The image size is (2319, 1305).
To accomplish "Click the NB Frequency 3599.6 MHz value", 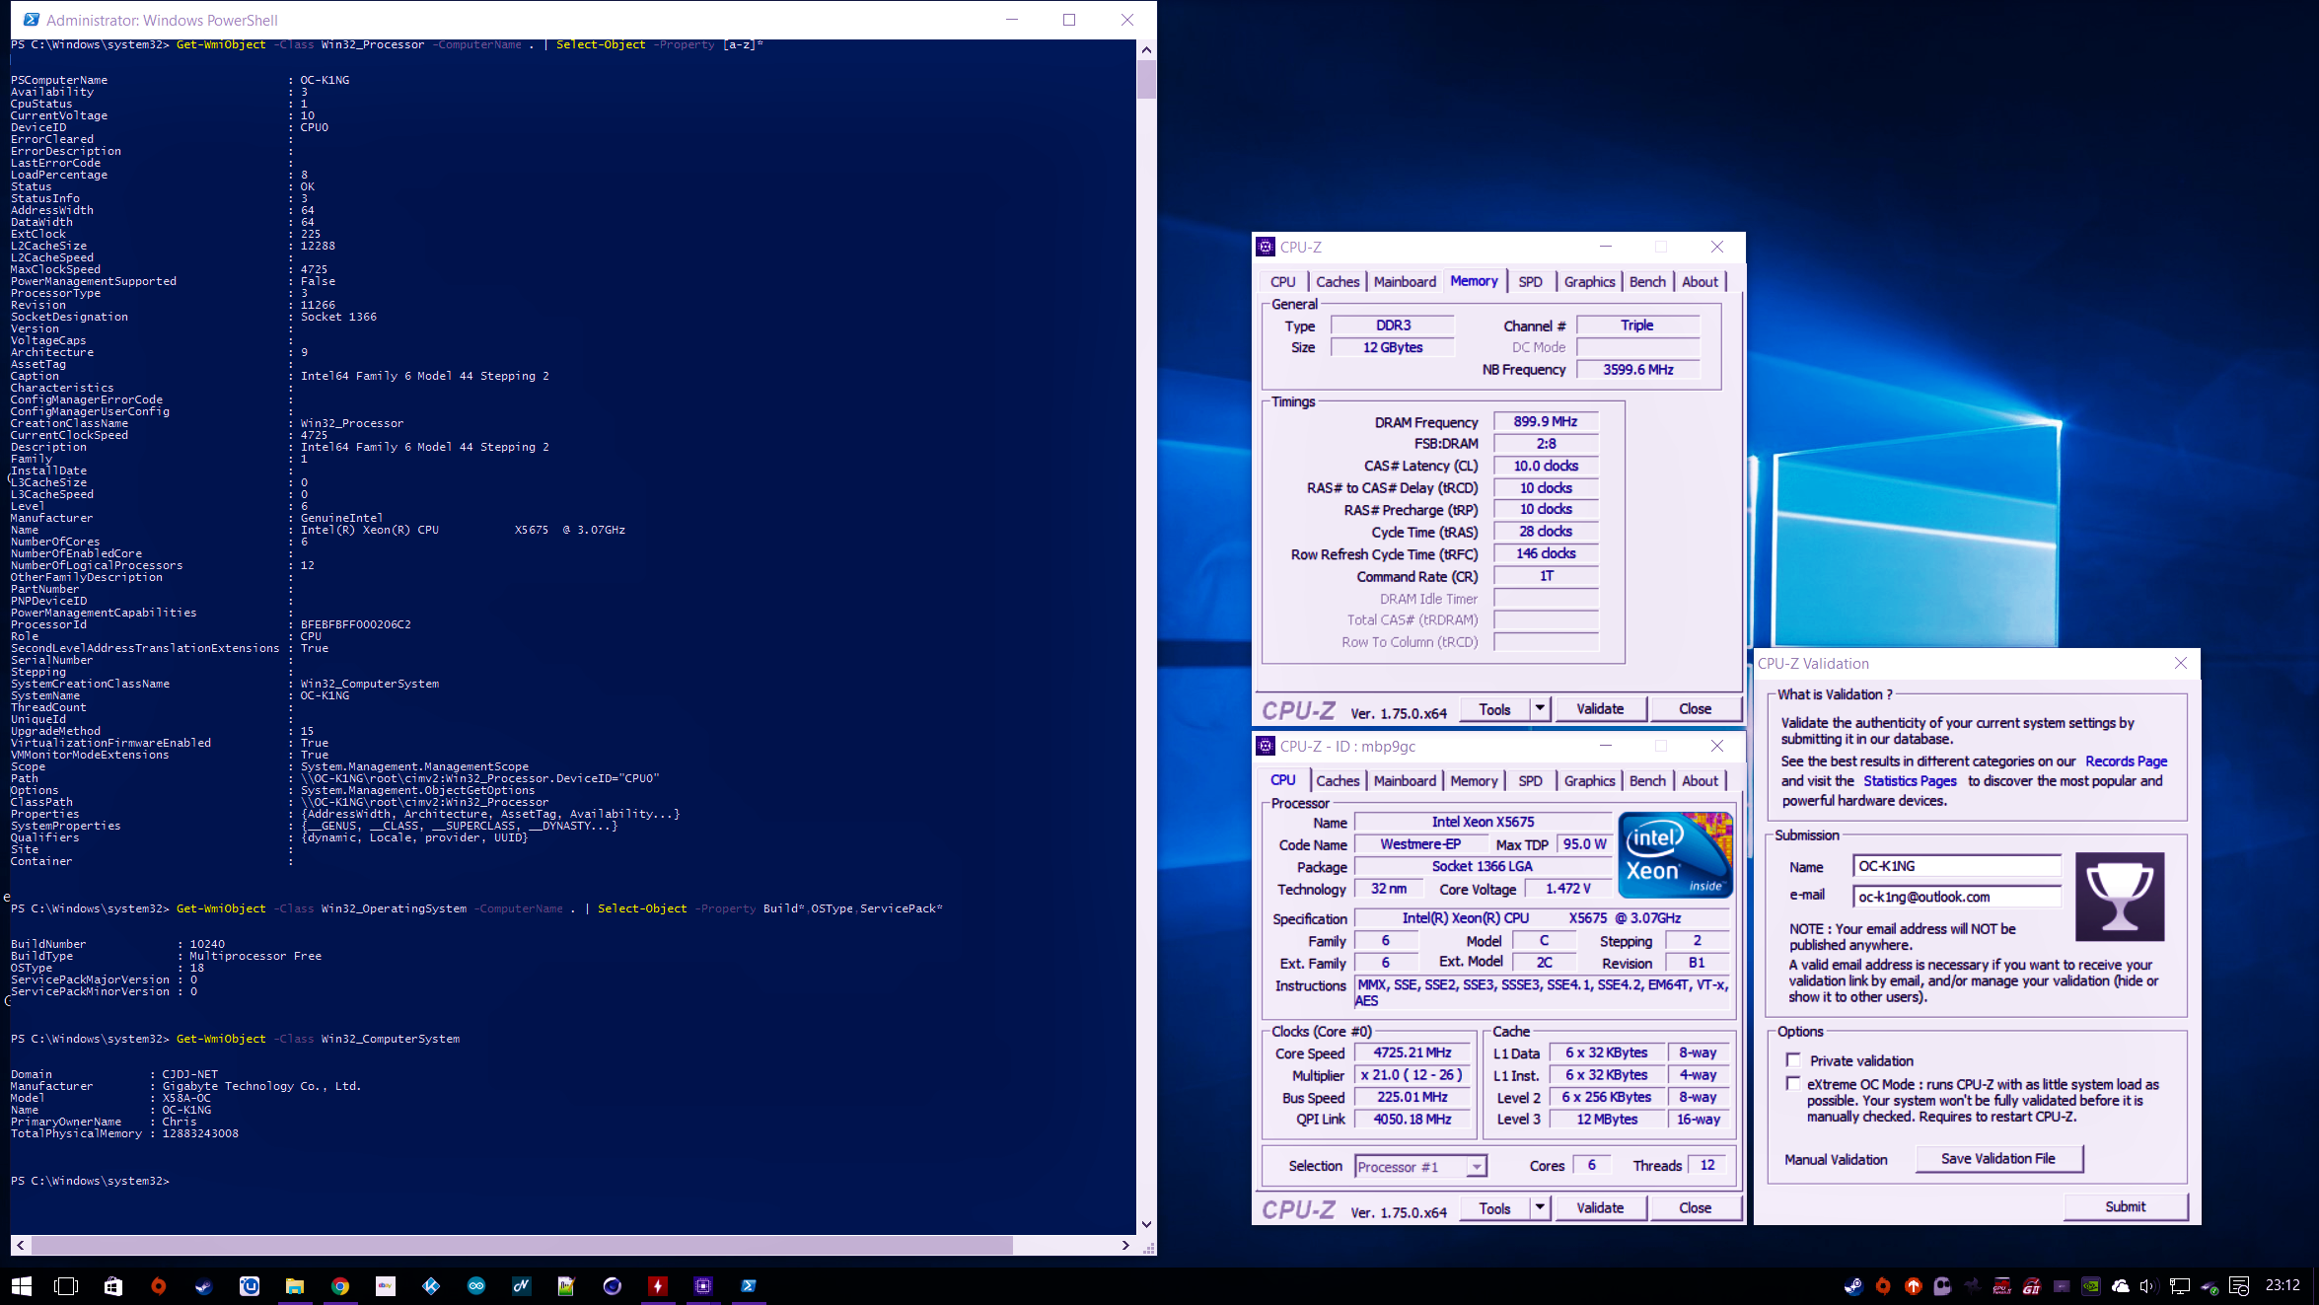I will click(x=1637, y=370).
